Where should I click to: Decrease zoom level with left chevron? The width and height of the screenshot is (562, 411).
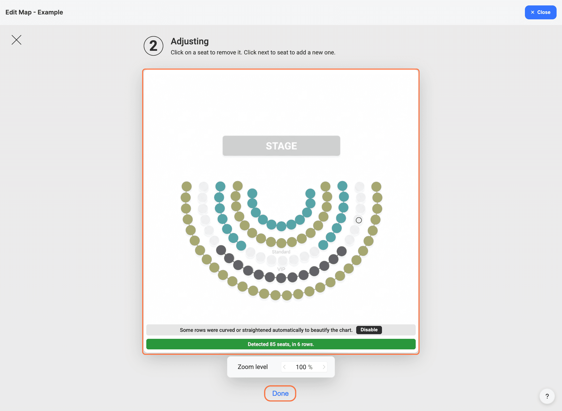tap(284, 367)
